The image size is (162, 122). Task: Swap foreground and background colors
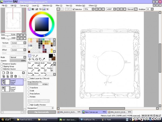(x=55, y=55)
